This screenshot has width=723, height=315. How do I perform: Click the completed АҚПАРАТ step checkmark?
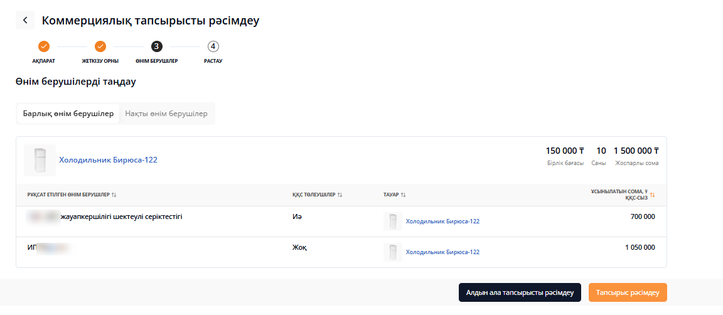tap(44, 46)
